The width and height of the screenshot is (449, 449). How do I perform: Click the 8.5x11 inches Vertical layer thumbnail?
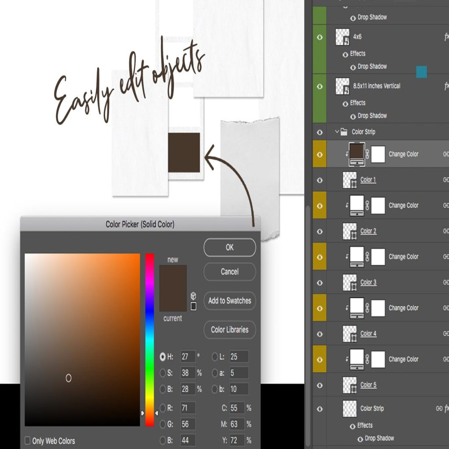[342, 86]
